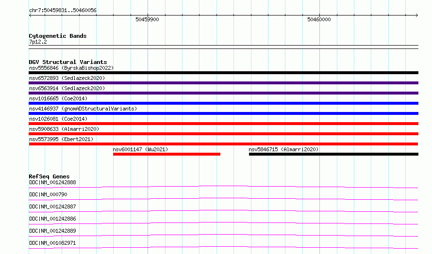Open the DDC|NM_001242888 transcript label
Image resolution: width=432 pixels, height=254 pixels.
point(52,182)
